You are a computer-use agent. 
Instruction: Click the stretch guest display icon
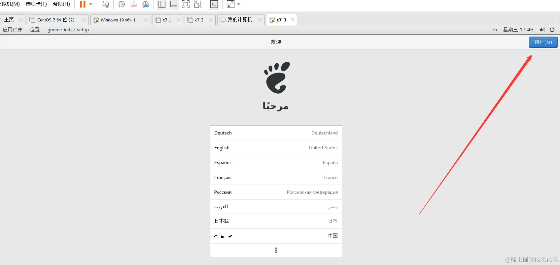(230, 4)
